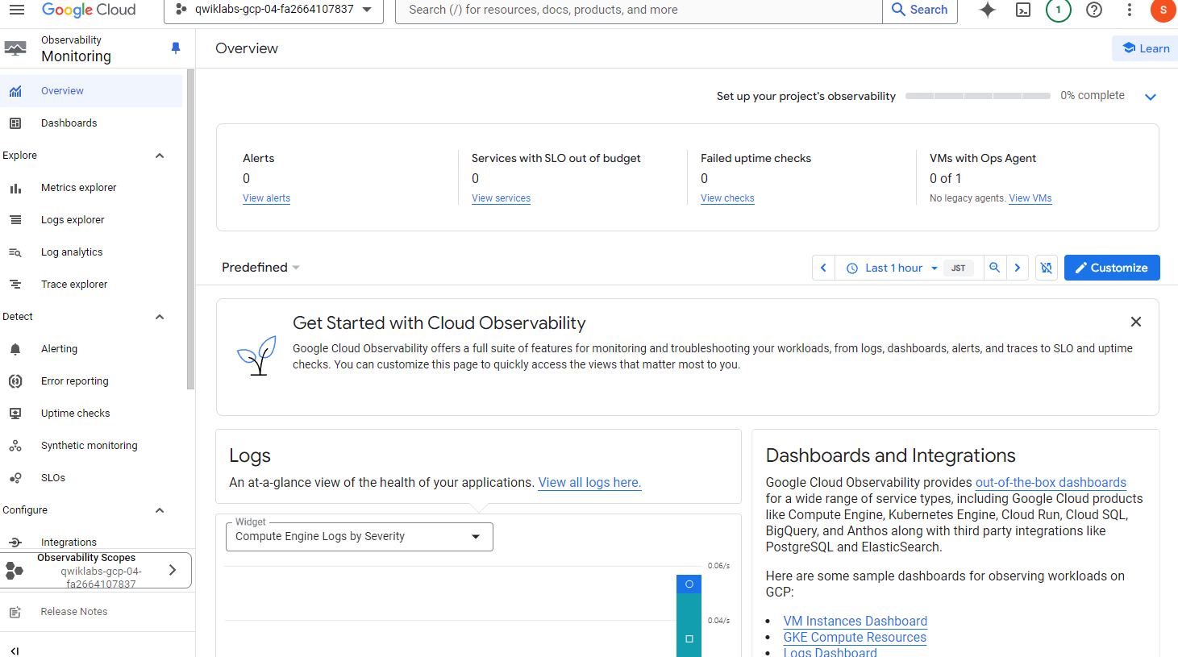Click the observability setup progress bar

coord(977,96)
